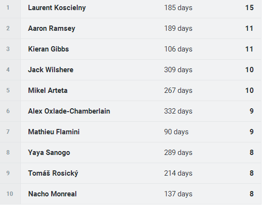The width and height of the screenshot is (263, 205).
Task: Open Nacho Monreal entry
Action: (x=52, y=194)
